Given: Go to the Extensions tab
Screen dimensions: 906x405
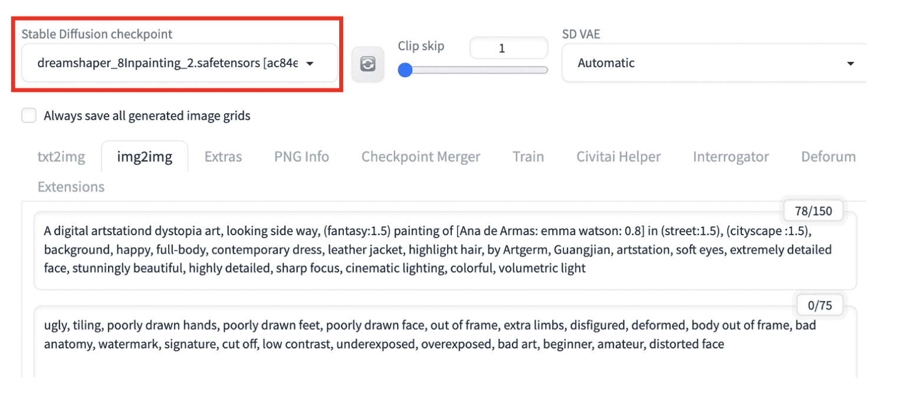Looking at the screenshot, I should (70, 186).
